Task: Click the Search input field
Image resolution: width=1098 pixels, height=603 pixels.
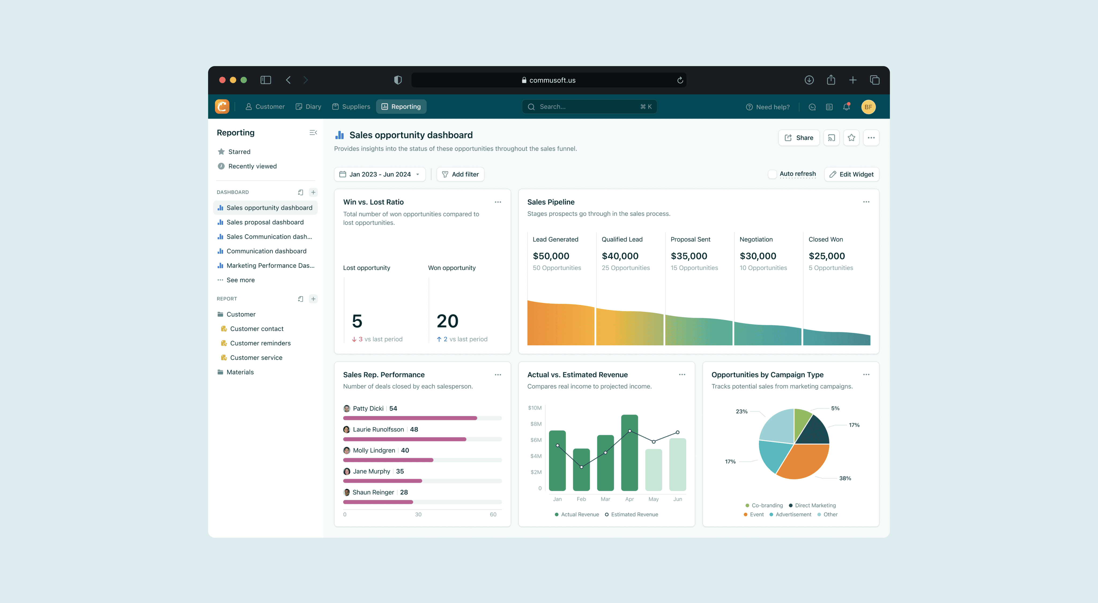Action: coord(589,106)
